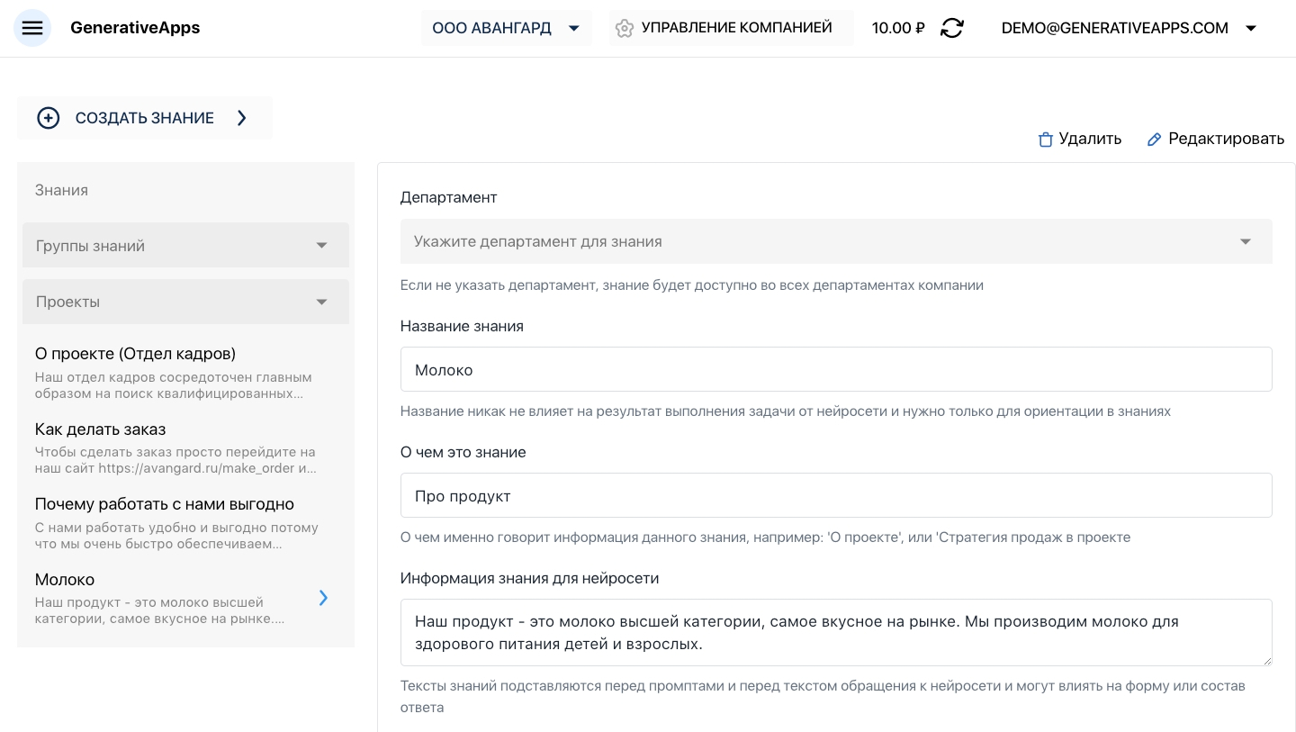The image size is (1296, 732).
Task: Click the Редактировать button
Action: pyautogui.click(x=1216, y=139)
